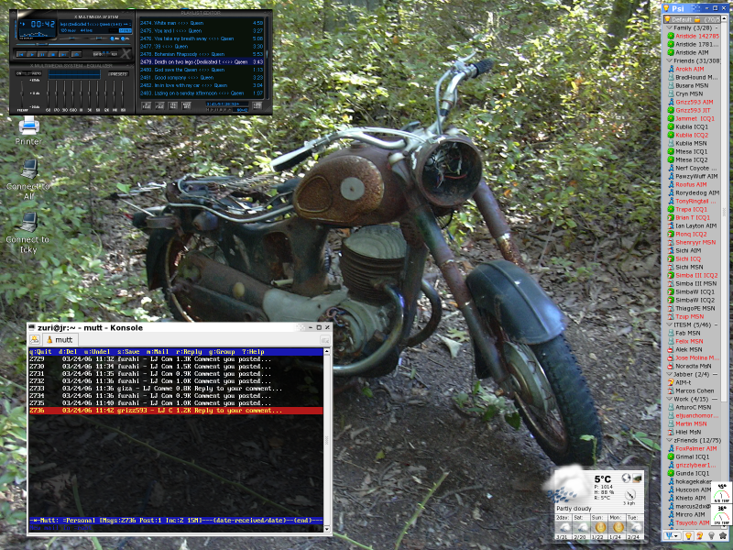Click the Play button in XMMS
Screen dimensions: 733x550
tap(32, 54)
